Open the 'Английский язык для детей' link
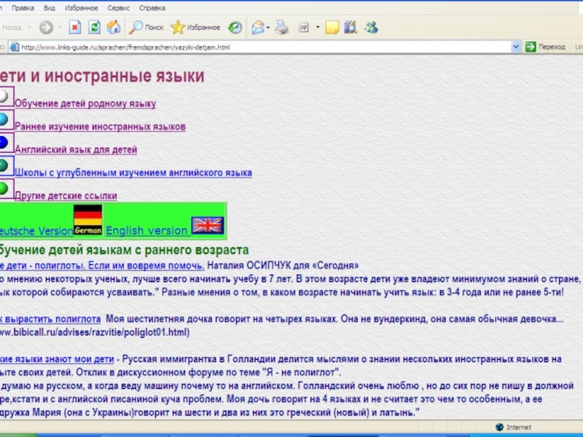The height and width of the screenshot is (437, 583). [76, 149]
